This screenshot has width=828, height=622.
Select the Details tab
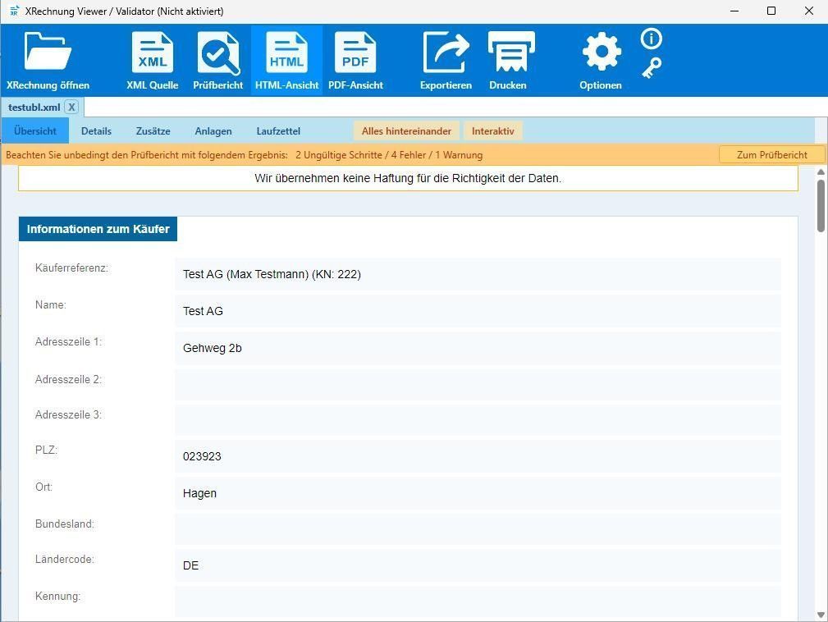[x=96, y=131]
